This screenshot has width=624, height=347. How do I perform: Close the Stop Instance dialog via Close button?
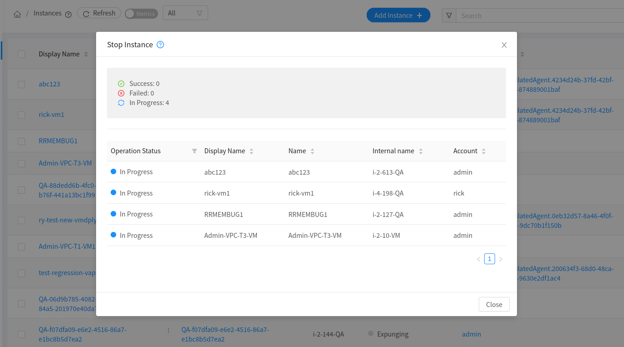494,304
